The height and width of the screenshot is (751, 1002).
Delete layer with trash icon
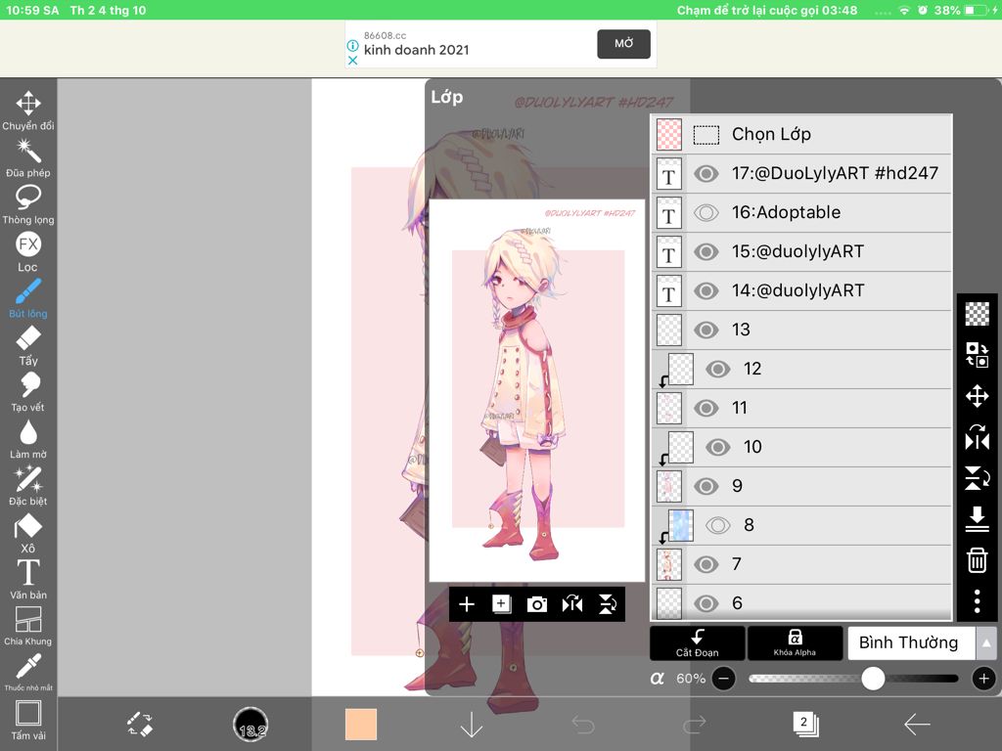pyautogui.click(x=978, y=560)
